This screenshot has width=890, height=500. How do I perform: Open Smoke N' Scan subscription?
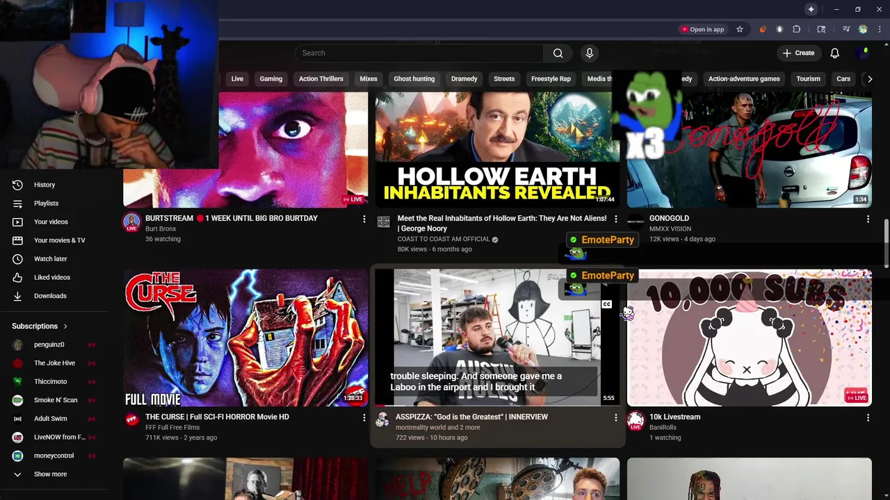56,400
